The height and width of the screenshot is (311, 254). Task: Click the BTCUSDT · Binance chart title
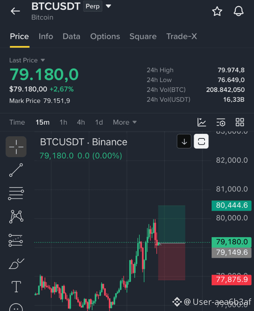(84, 142)
